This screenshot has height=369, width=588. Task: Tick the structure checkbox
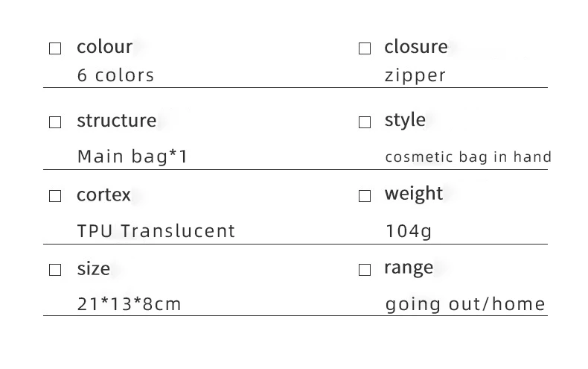(x=55, y=122)
